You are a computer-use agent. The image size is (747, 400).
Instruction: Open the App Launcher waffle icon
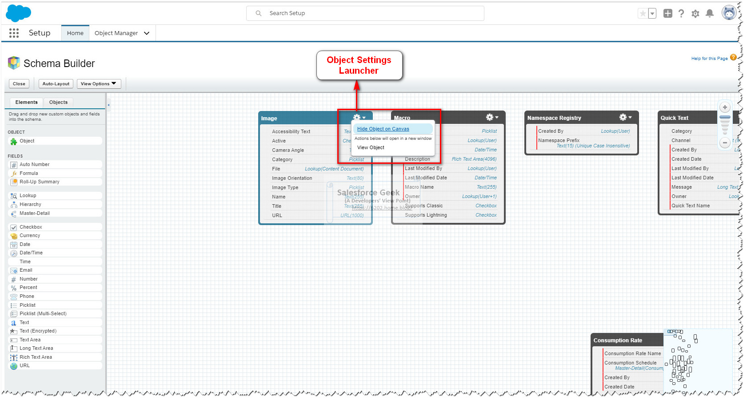(x=13, y=33)
